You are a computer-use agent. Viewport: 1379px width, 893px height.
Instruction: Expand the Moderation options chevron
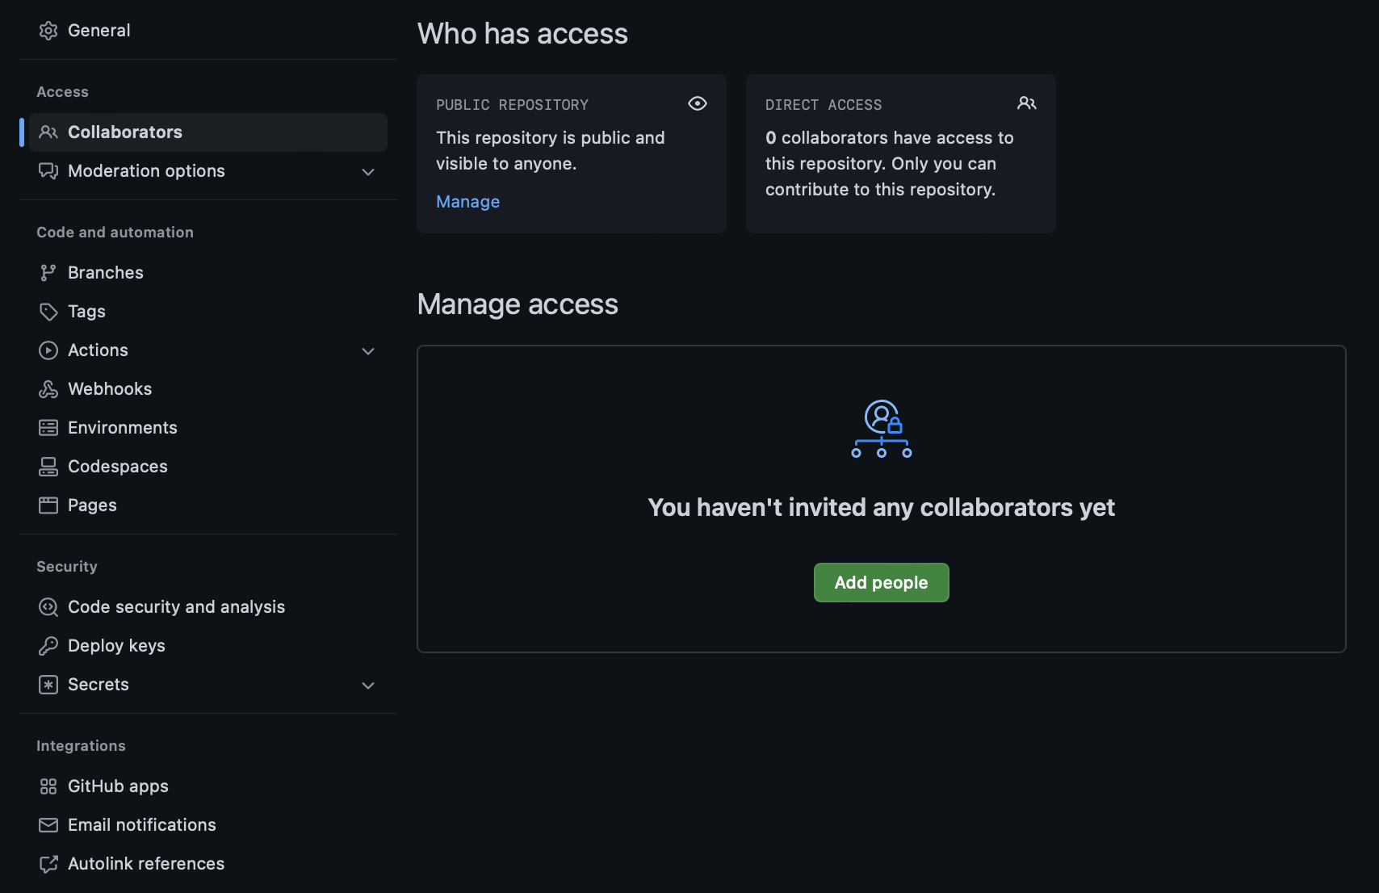point(368,172)
